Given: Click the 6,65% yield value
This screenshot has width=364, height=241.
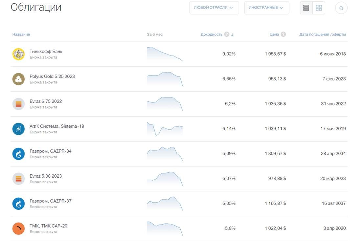Looking at the screenshot, I should pos(229,79).
